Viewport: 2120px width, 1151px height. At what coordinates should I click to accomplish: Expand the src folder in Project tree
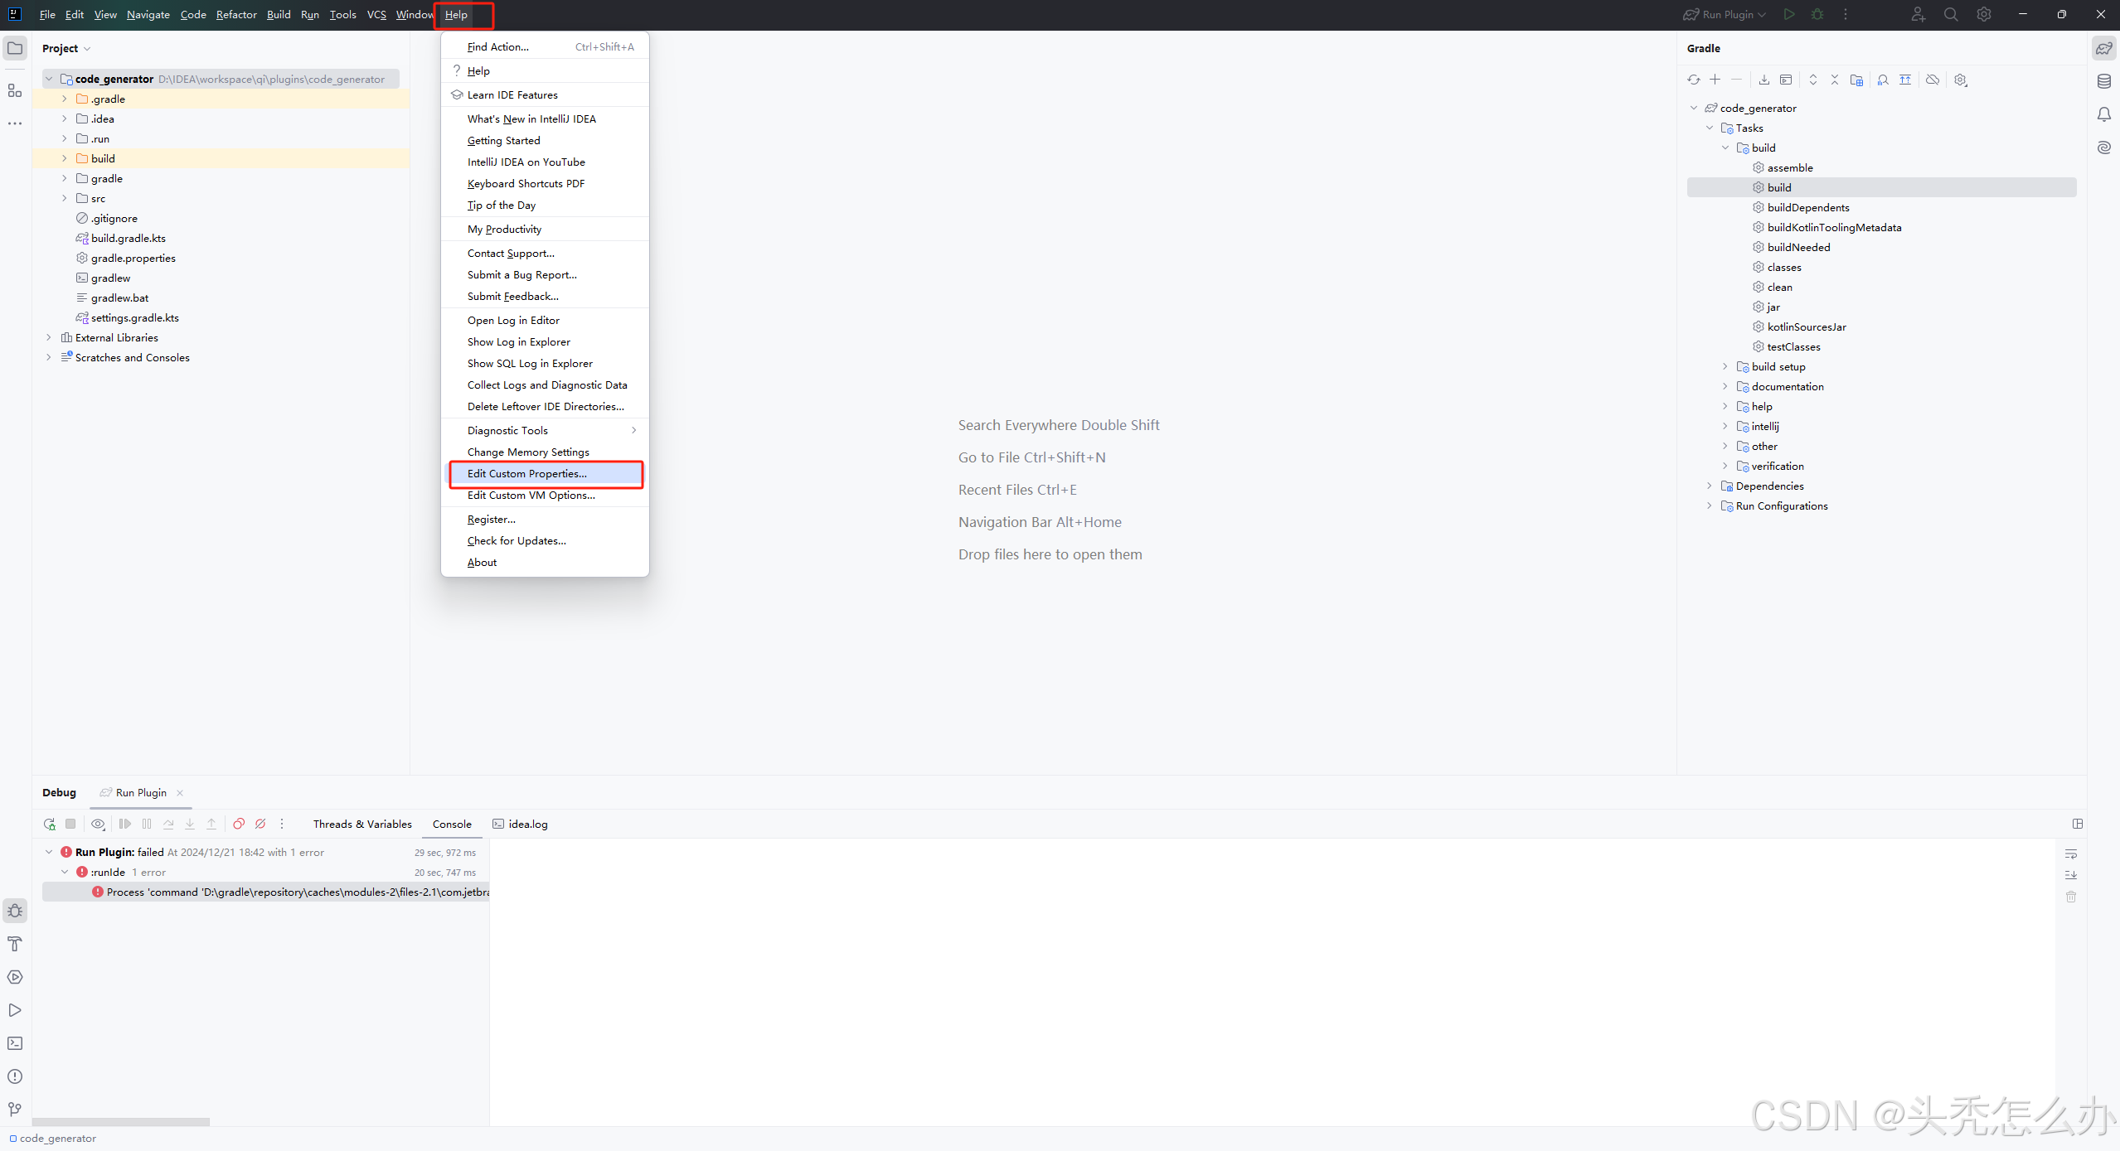(x=64, y=198)
